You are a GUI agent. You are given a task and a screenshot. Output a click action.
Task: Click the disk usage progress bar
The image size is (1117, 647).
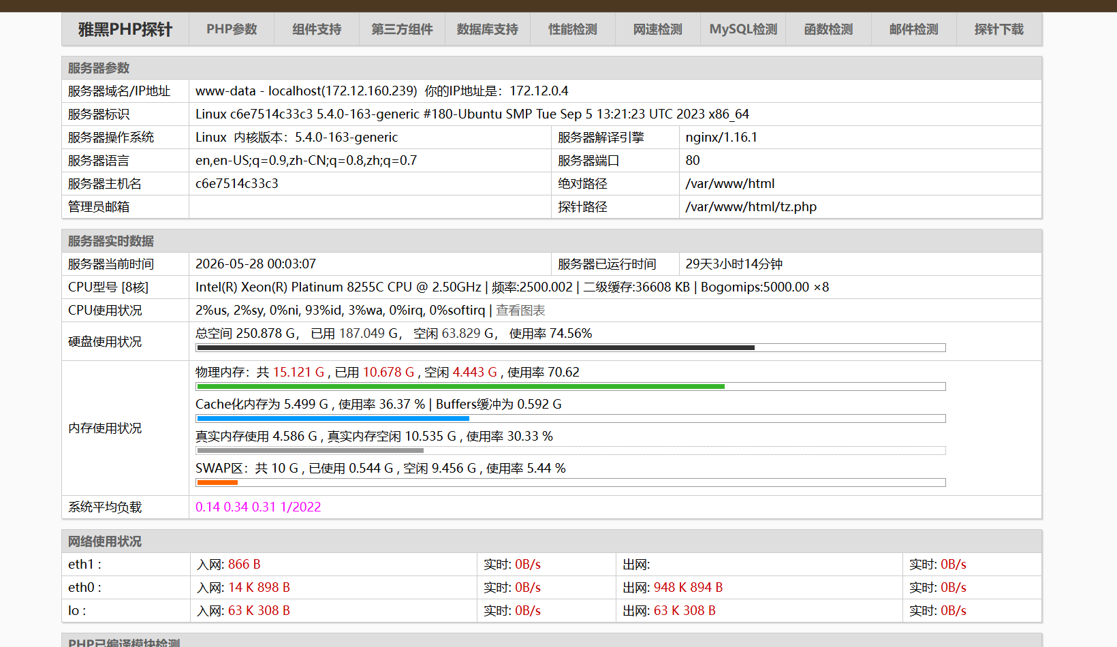[x=571, y=347]
